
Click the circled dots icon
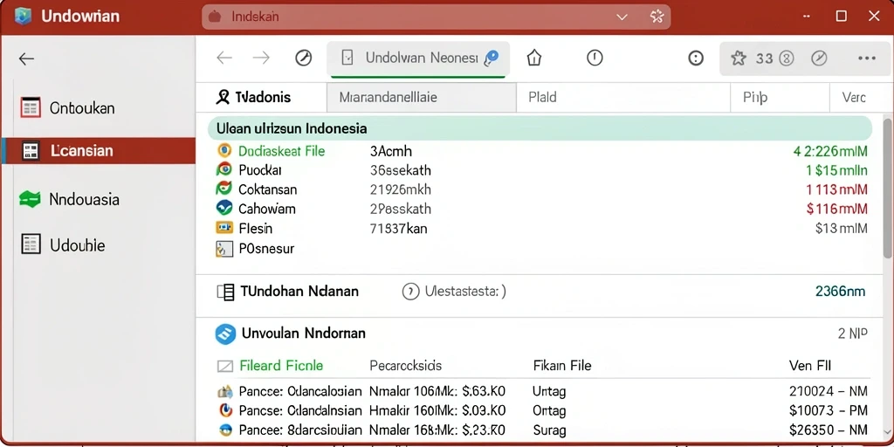696,58
